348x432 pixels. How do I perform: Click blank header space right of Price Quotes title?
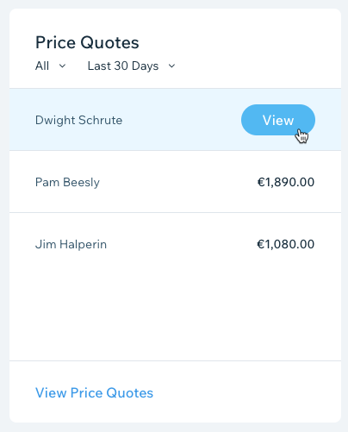[x=239, y=42]
